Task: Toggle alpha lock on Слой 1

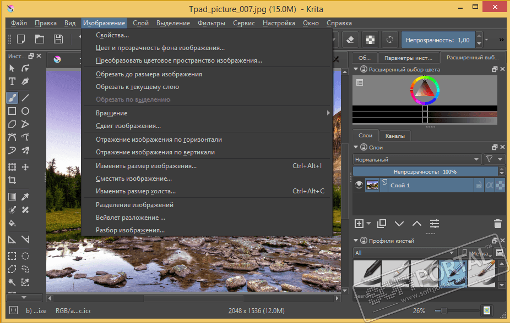Action: tap(500, 185)
